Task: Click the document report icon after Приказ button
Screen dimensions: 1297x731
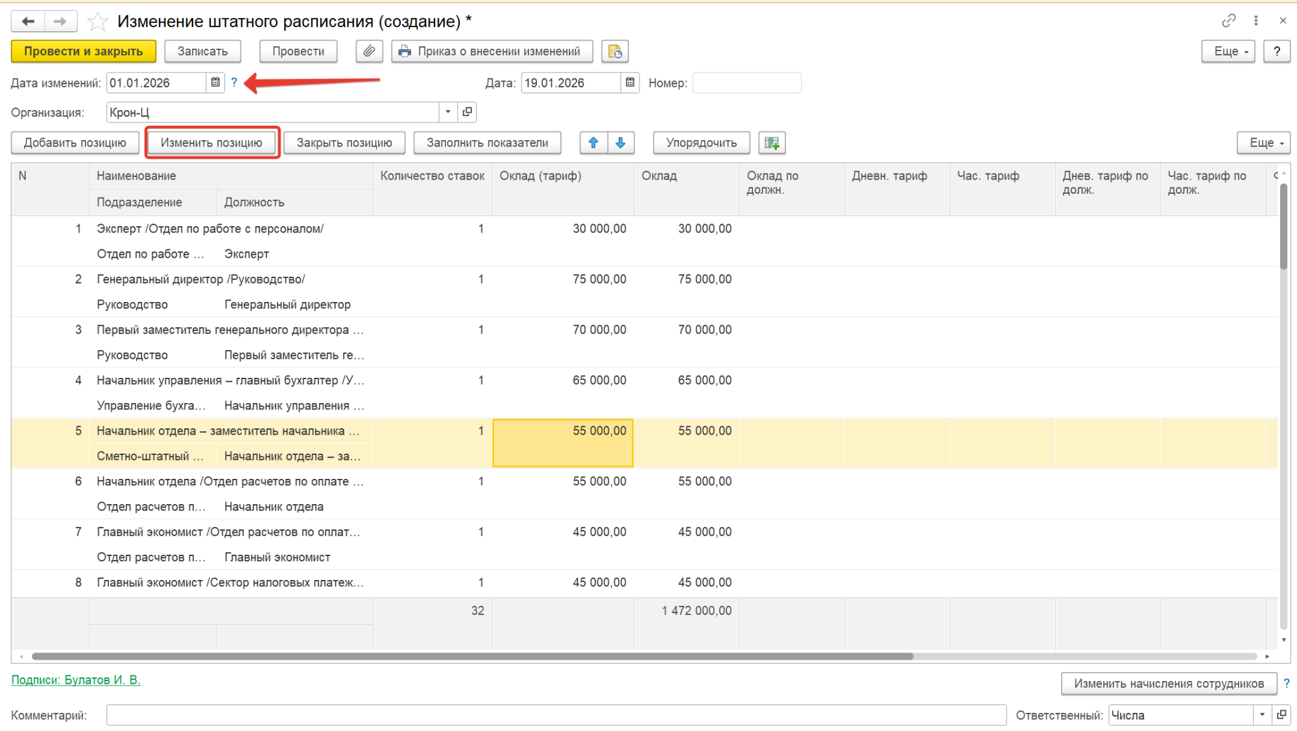Action: click(x=615, y=51)
